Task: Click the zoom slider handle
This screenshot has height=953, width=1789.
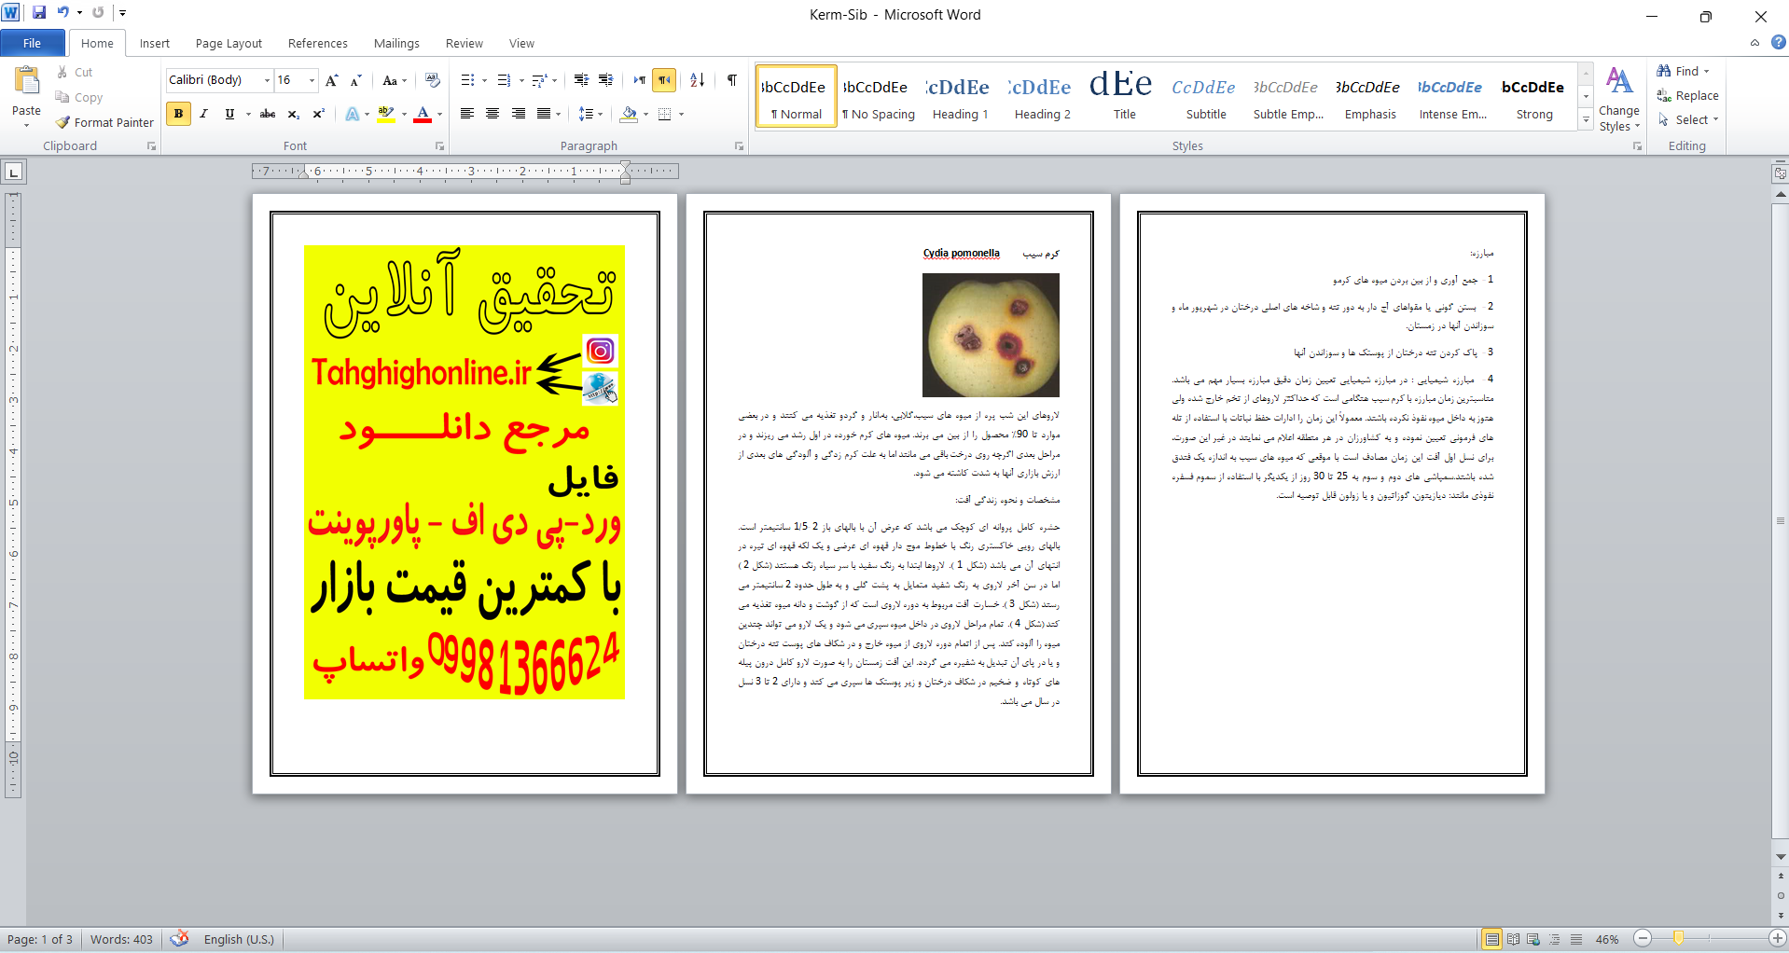Action: pos(1678,939)
